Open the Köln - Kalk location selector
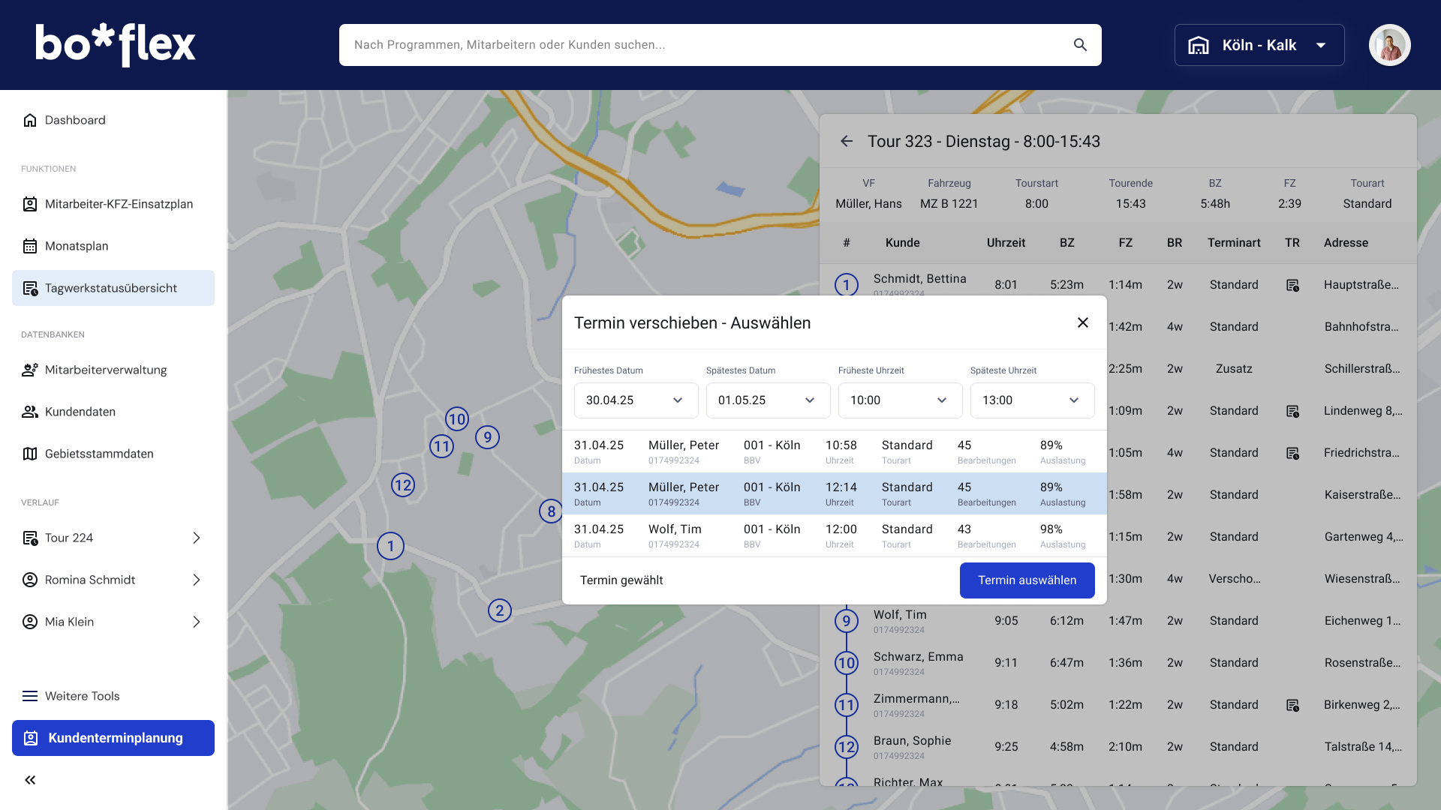1441x810 pixels. [x=1259, y=45]
